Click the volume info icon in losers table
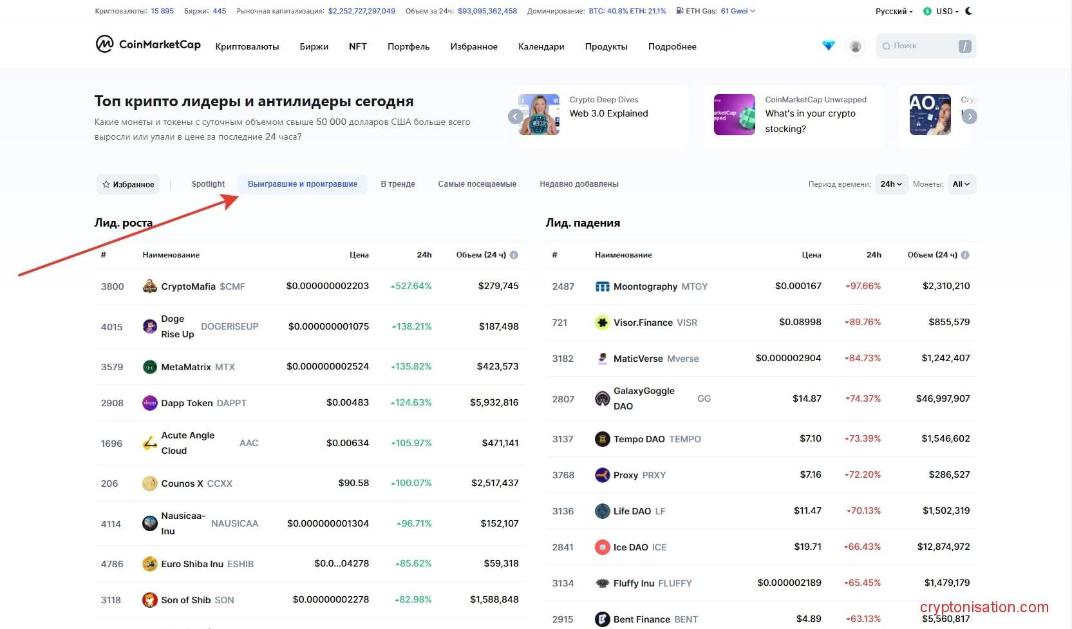 click(x=964, y=255)
